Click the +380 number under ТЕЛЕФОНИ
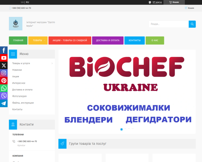The image size is (202, 162). [27, 141]
